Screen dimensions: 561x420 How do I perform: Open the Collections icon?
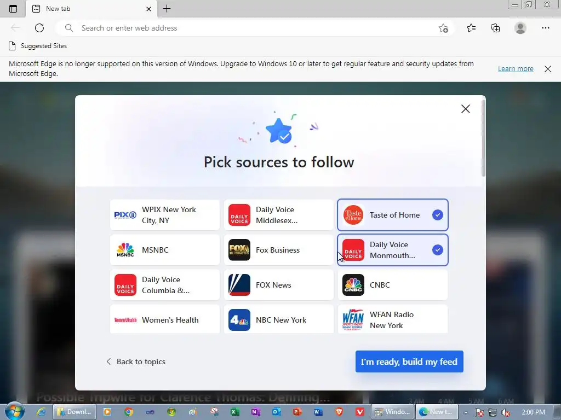point(495,28)
